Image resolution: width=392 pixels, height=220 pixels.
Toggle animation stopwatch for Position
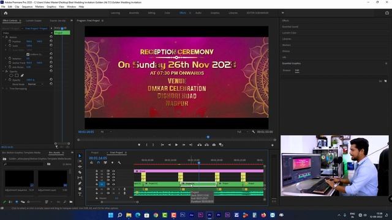click(10, 42)
